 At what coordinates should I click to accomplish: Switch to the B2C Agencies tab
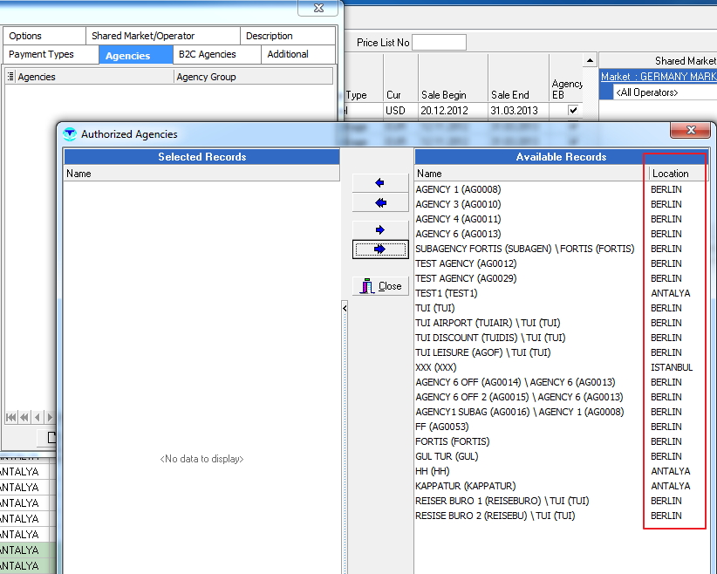tap(207, 54)
